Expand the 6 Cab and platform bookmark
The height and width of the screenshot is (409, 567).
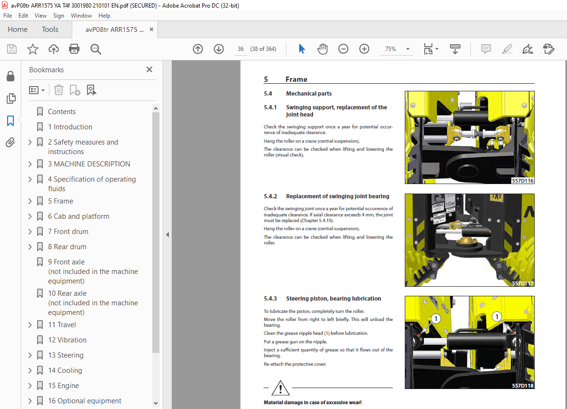30,216
